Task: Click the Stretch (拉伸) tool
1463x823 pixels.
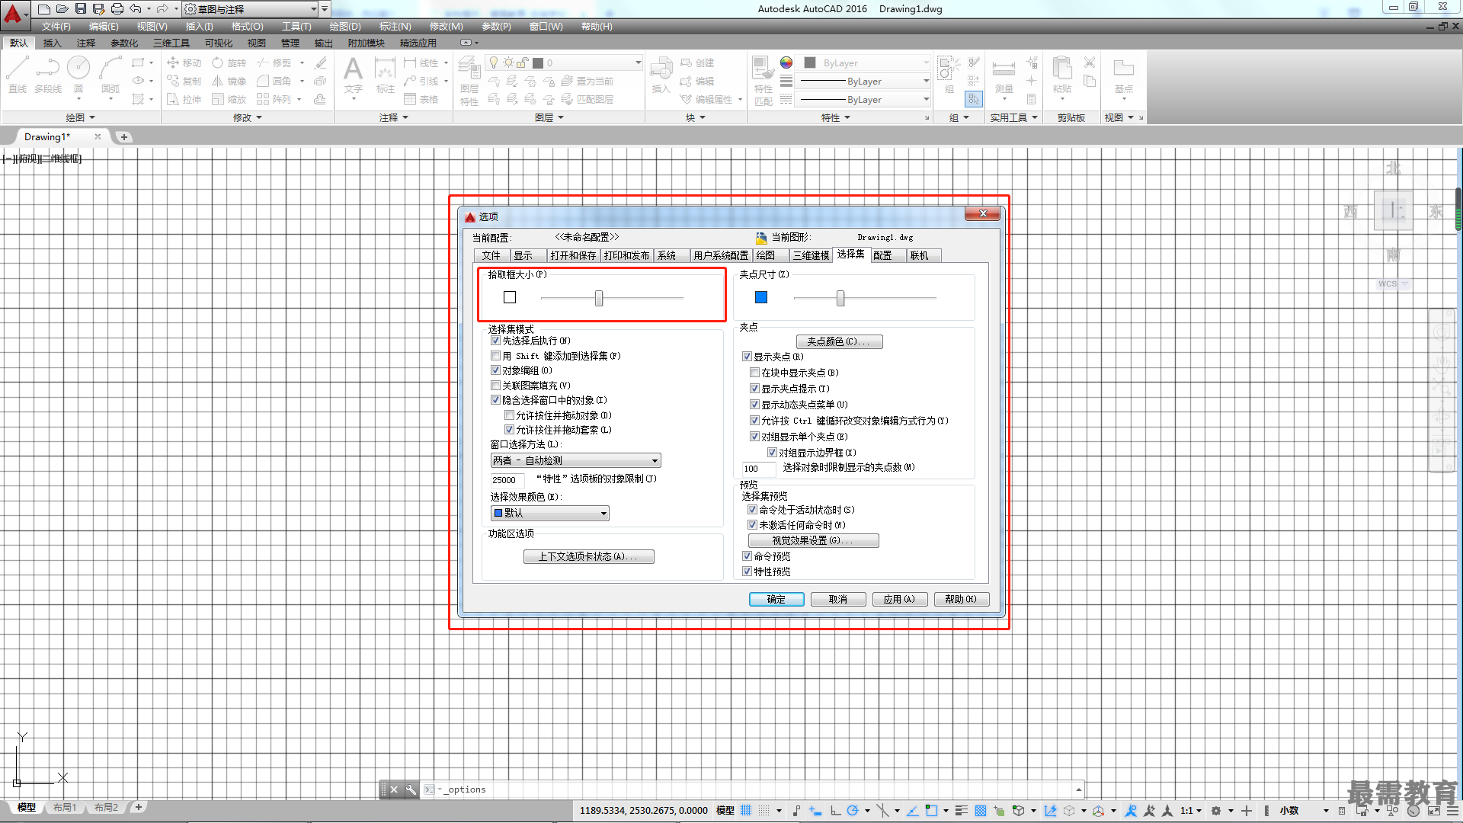Action: [184, 100]
